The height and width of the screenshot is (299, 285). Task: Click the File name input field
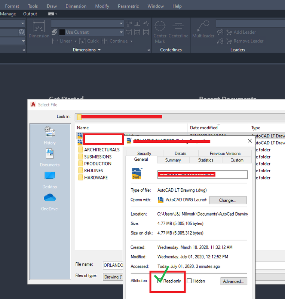pos(113,265)
